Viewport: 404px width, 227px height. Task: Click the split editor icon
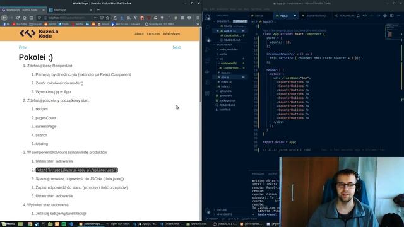tap(391, 16)
